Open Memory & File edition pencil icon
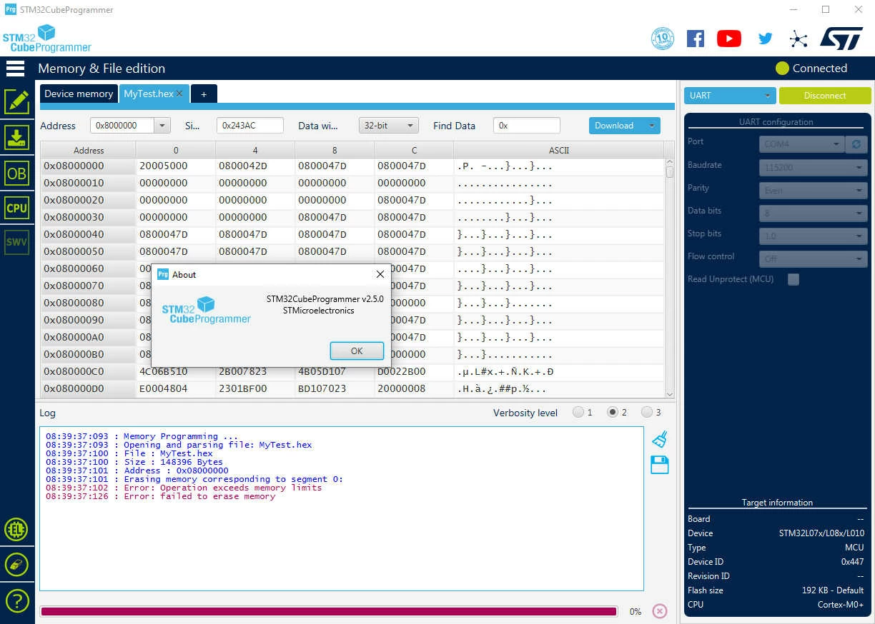The width and height of the screenshot is (875, 624). point(16,102)
